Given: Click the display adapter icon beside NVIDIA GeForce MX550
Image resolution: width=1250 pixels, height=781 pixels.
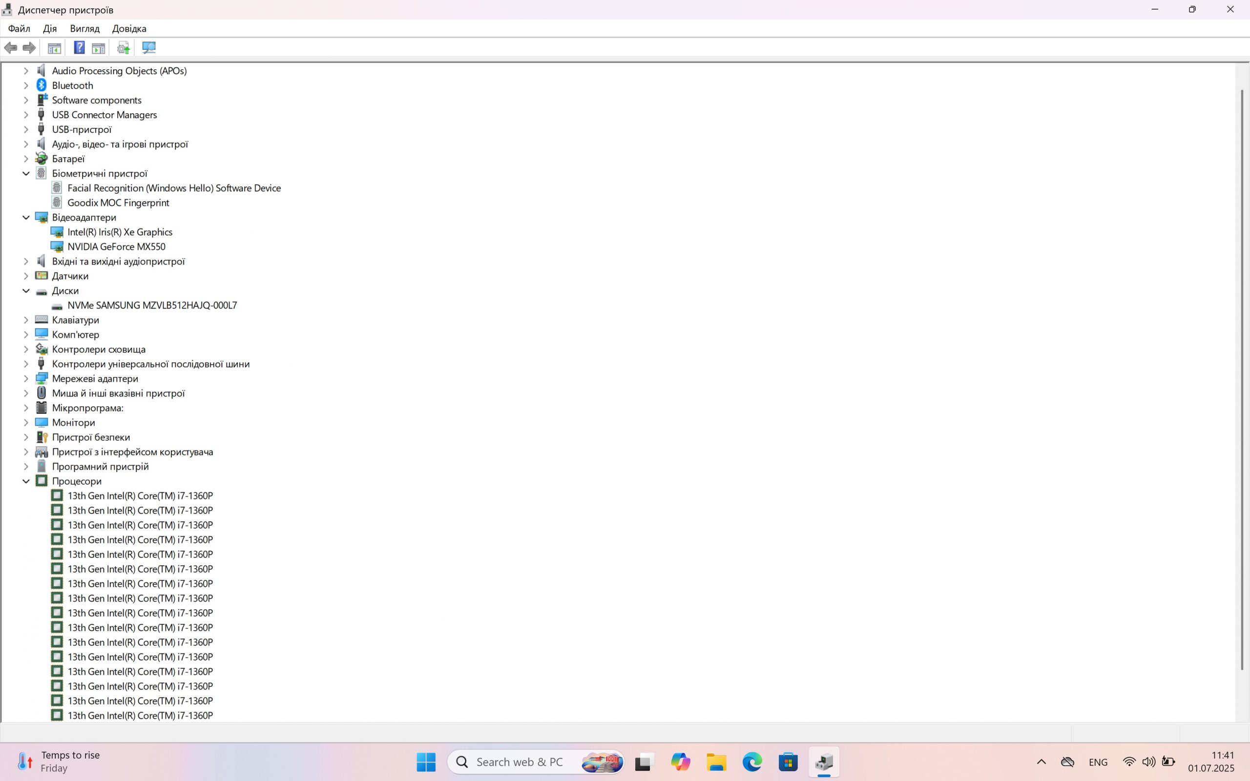Looking at the screenshot, I should click(x=57, y=247).
